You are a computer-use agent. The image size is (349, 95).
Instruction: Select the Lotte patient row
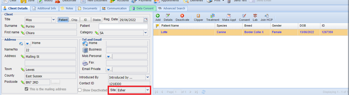[250, 32]
